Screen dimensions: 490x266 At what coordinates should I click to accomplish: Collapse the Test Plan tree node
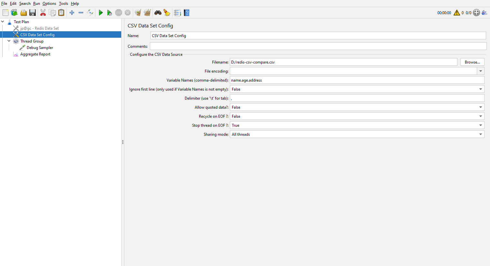3,22
